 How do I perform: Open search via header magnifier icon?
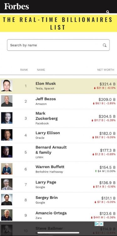click(108, 12)
